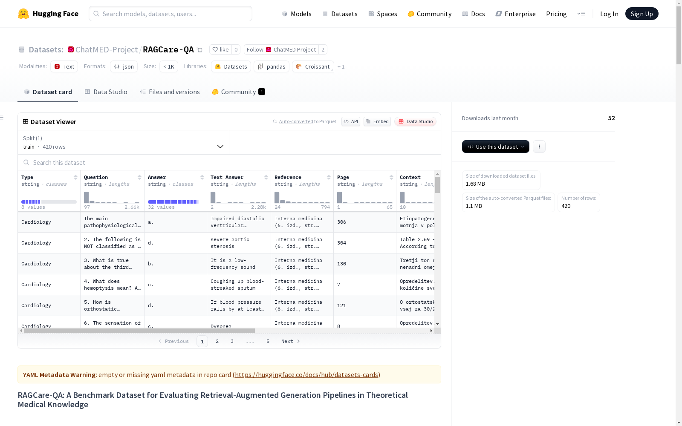Click the json format tag
The image size is (682, 426).
124,66
